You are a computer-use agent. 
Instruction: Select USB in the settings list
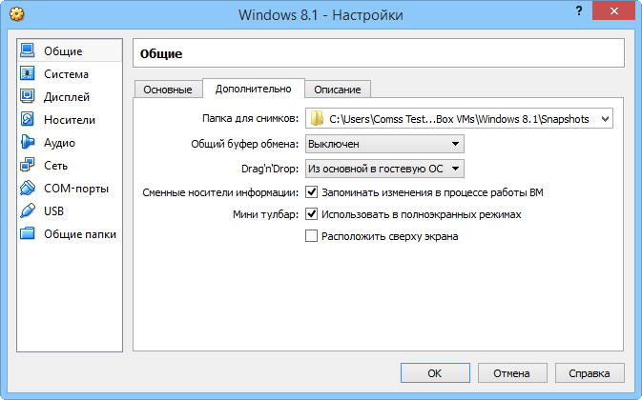pyautogui.click(x=70, y=211)
